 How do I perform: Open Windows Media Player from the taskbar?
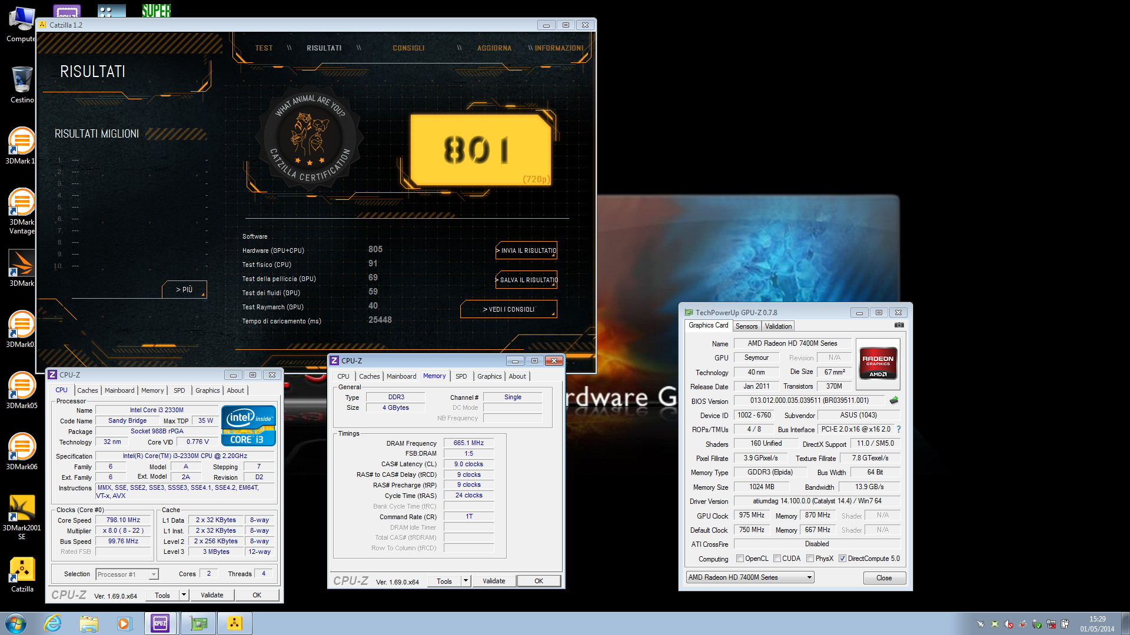pyautogui.click(x=124, y=623)
